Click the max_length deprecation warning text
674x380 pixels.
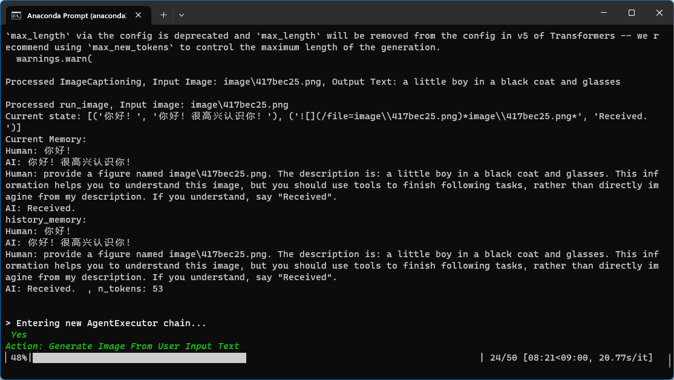point(182,35)
